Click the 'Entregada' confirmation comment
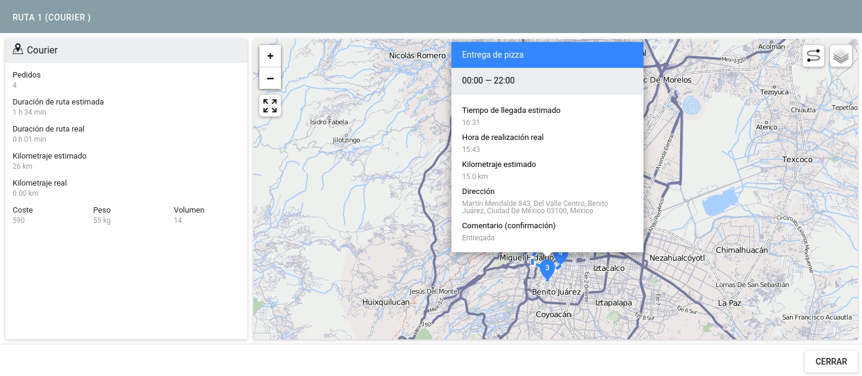The width and height of the screenshot is (862, 376). click(x=478, y=238)
